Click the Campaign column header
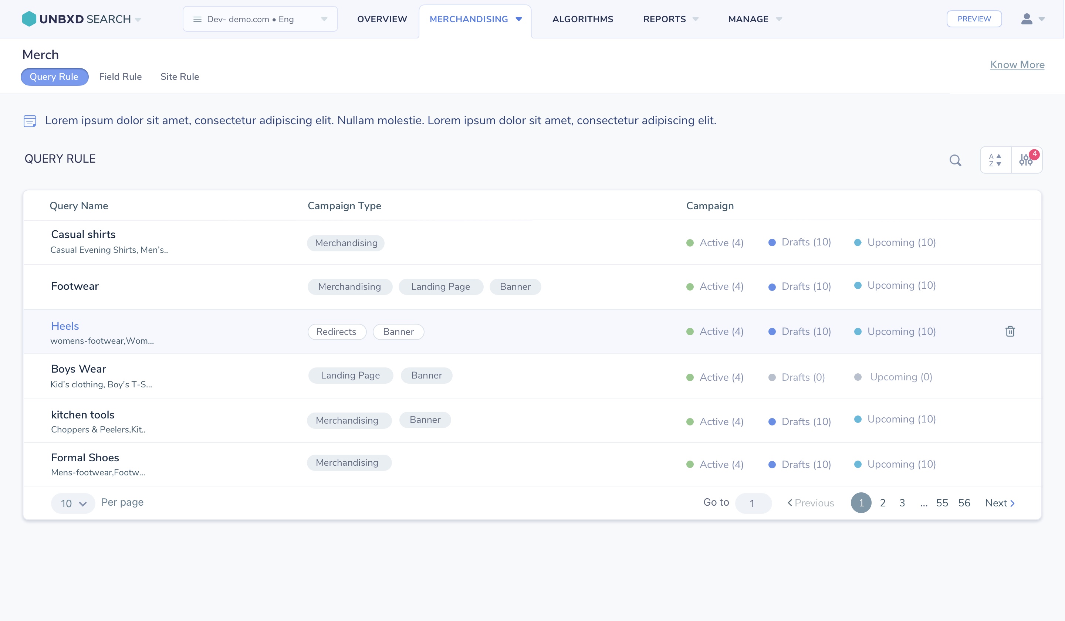This screenshot has width=1065, height=621. click(710, 206)
